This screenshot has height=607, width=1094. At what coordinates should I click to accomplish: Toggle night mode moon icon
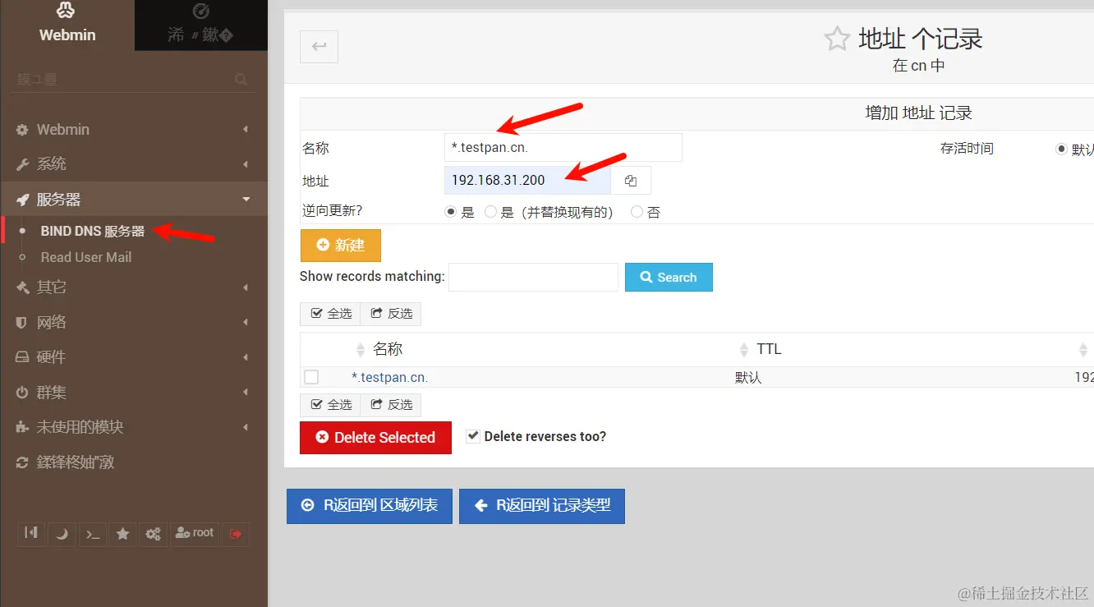tap(62, 533)
